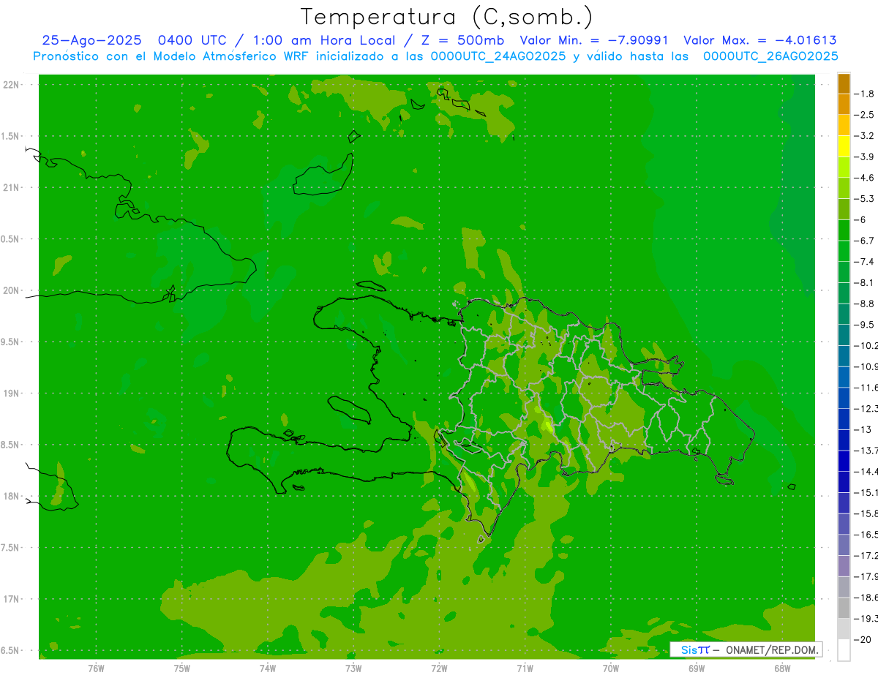Screen dimensions: 878x678
Task: Click the "Temperatura (C,somb.)" map title
Action: pyautogui.click(x=446, y=17)
